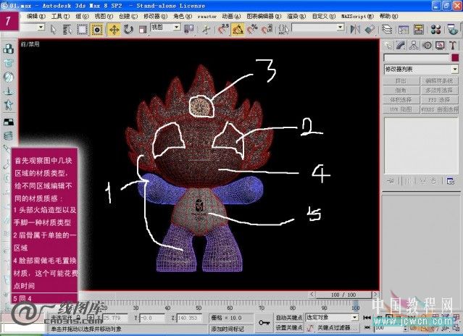Screen dimensions: 463x336
Task: Activate the Select and Move tool
Action: point(114,29)
